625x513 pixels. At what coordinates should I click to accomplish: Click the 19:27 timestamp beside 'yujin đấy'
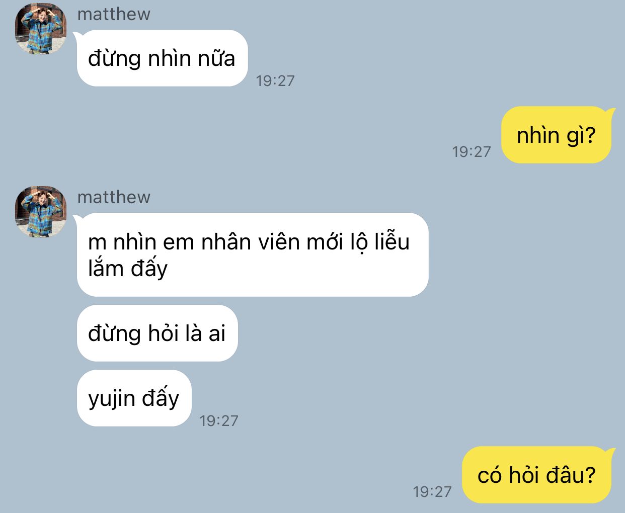219,420
